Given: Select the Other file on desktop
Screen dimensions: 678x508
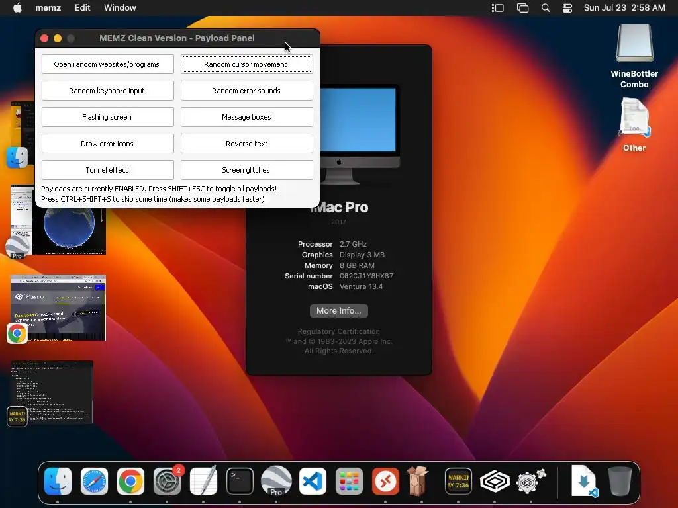Looking at the screenshot, I should [634, 125].
